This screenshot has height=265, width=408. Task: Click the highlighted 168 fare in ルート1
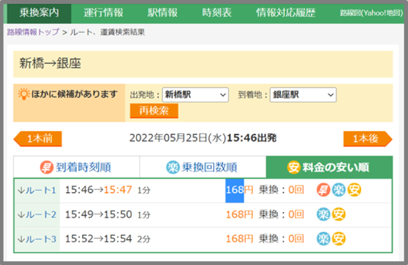coord(235,190)
